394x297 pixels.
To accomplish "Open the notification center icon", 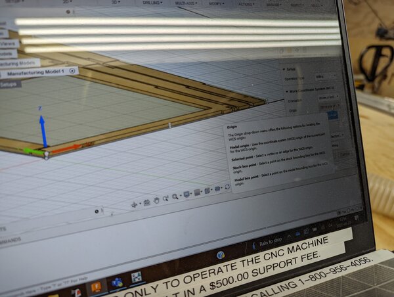I will point(356,217).
